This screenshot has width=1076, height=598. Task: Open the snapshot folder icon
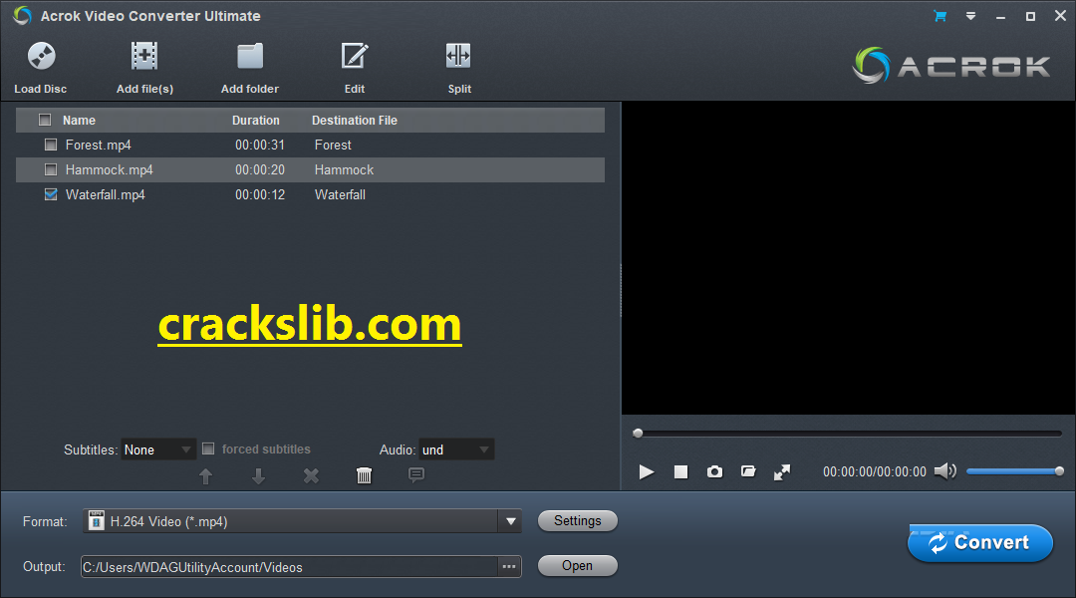[748, 471]
